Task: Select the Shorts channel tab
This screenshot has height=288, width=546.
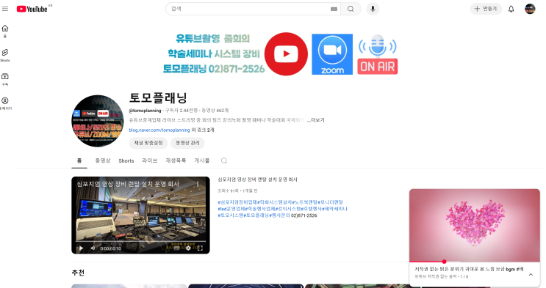Action: coord(126,160)
